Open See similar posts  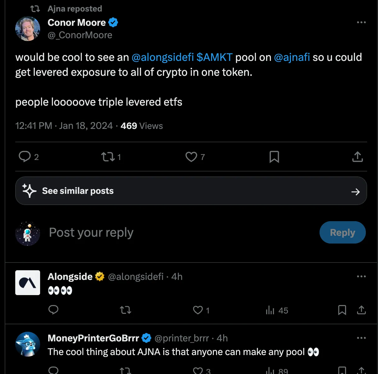(x=191, y=191)
